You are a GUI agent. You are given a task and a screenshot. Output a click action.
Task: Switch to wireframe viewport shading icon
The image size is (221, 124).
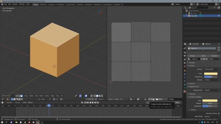95,96
